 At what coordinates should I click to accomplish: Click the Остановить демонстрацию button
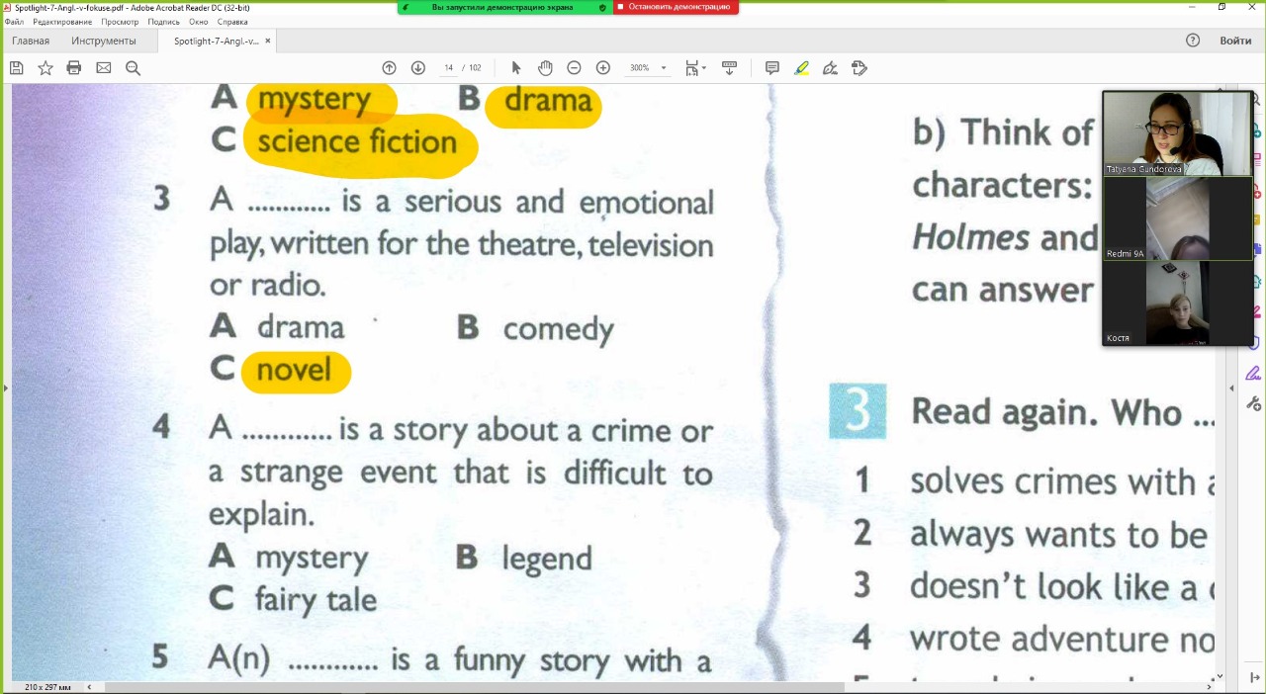coord(677,7)
